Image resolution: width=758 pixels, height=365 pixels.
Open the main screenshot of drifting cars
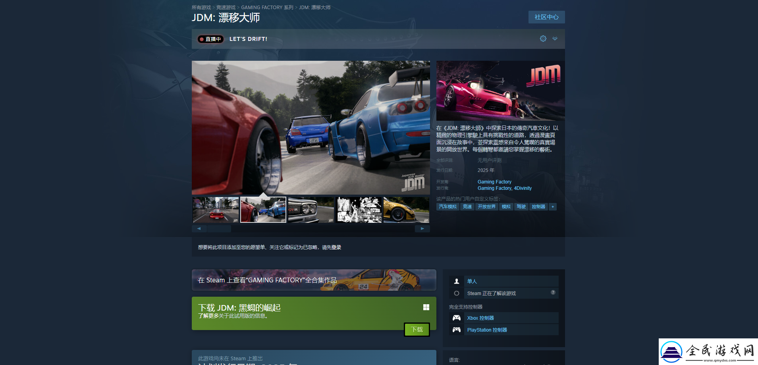[x=311, y=127]
